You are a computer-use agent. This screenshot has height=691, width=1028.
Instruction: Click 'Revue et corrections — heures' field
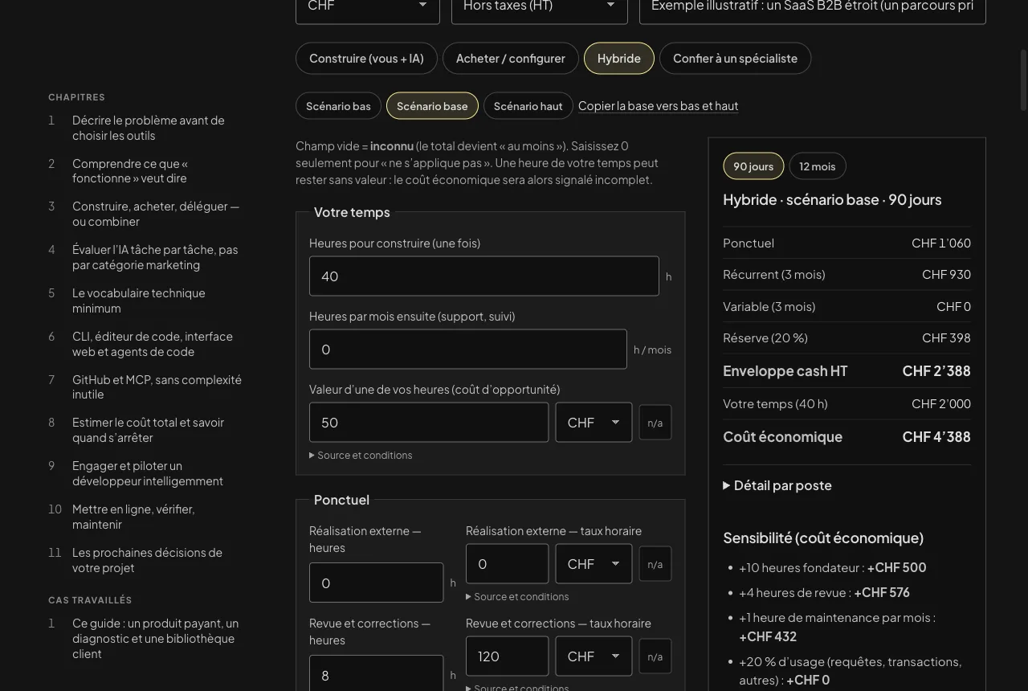[377, 673]
